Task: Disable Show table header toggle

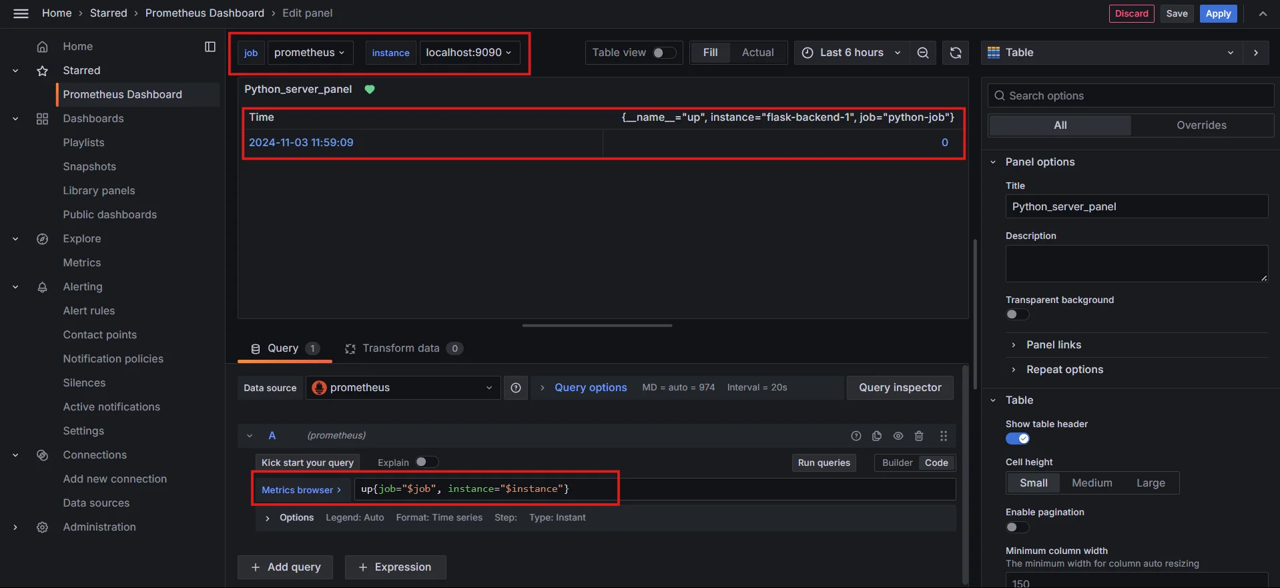Action: coord(1018,438)
